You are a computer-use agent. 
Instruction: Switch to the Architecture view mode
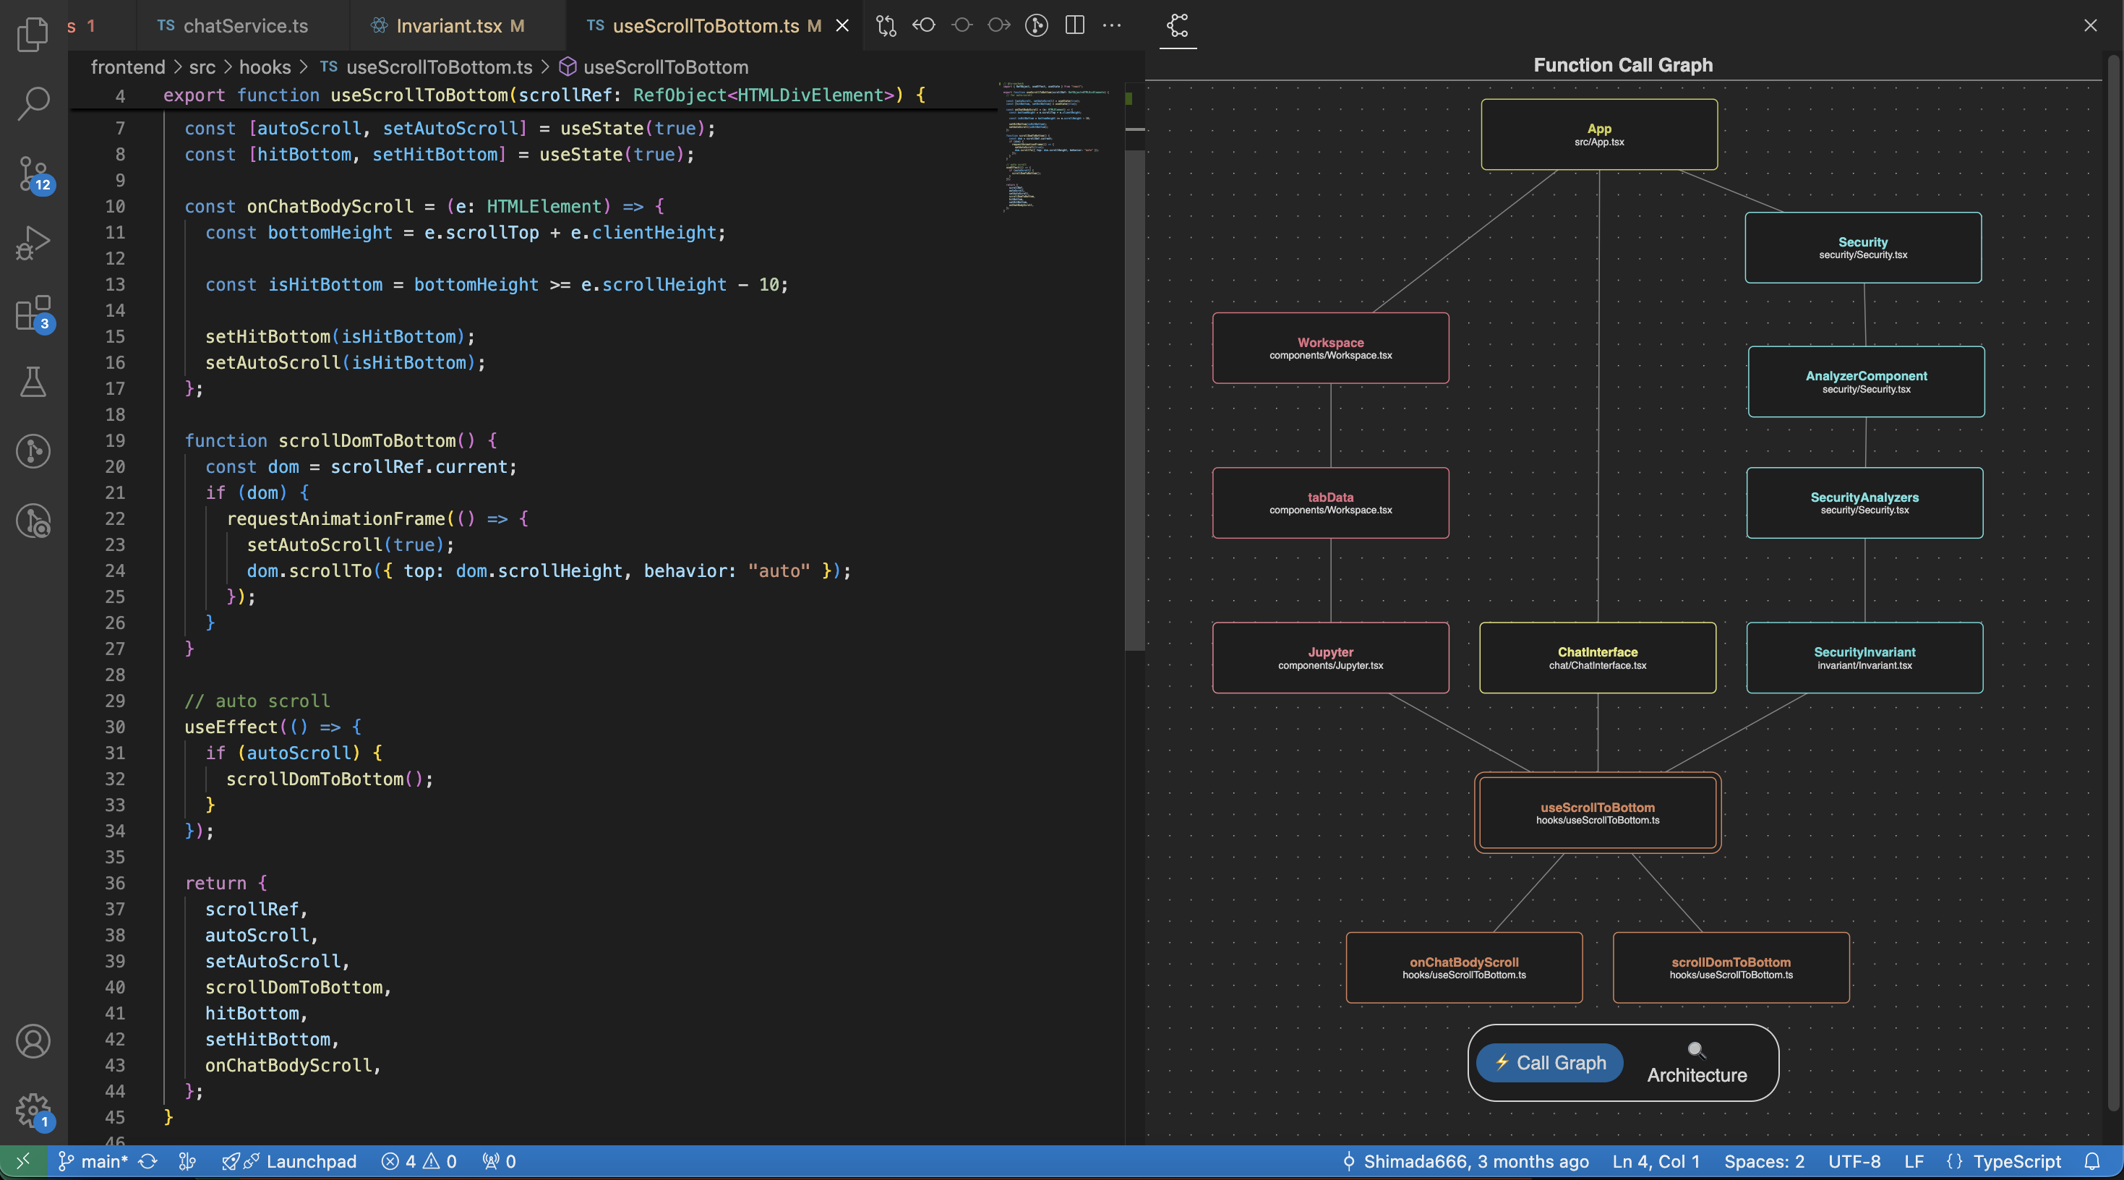point(1696,1063)
